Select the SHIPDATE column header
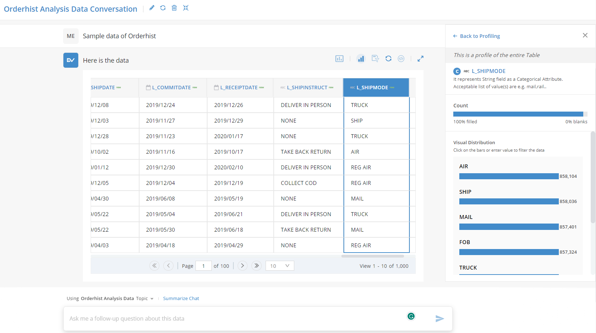This screenshot has width=596, height=333. 114,88
